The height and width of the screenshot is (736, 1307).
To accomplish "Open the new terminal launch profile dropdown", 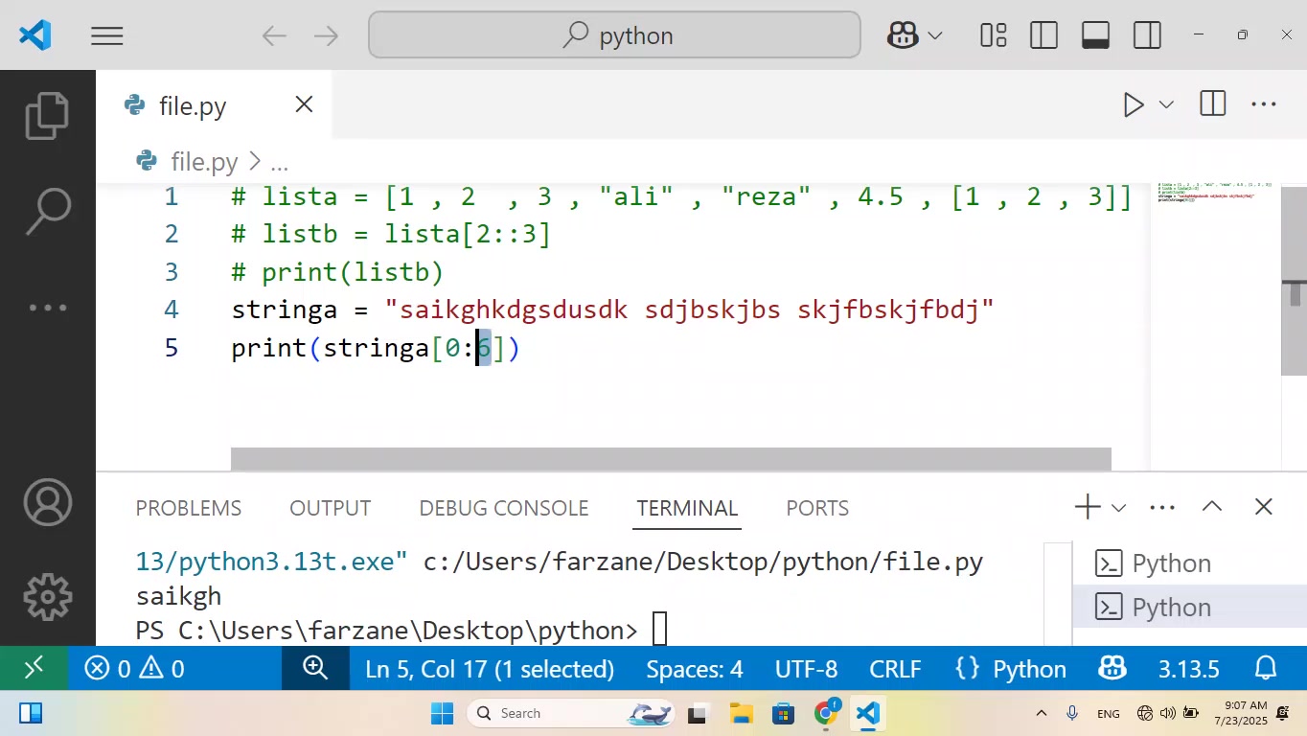I will coord(1118,508).
